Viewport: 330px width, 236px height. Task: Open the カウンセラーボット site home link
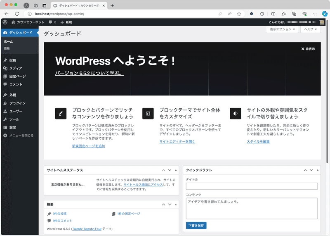[x=28, y=22]
